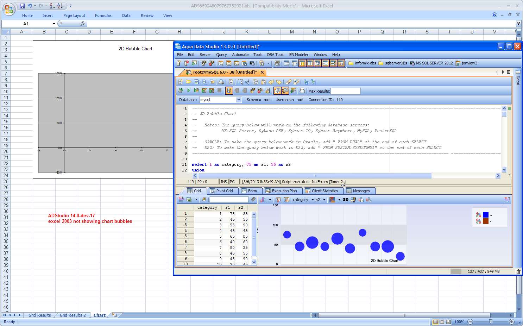Toggle the client statistics toolbar button
The width and height of the screenshot is (523, 326).
[x=341, y=63]
